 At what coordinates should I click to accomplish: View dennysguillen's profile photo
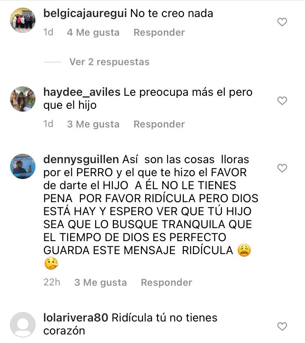click(x=23, y=166)
